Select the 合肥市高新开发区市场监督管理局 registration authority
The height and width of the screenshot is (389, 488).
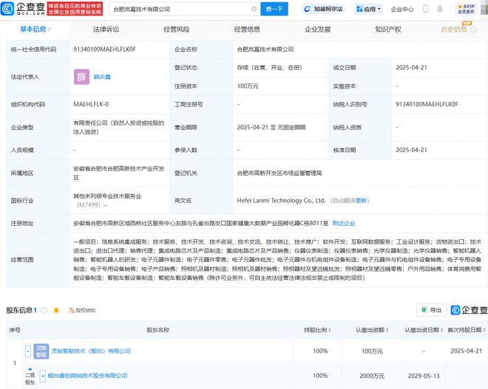click(279, 173)
